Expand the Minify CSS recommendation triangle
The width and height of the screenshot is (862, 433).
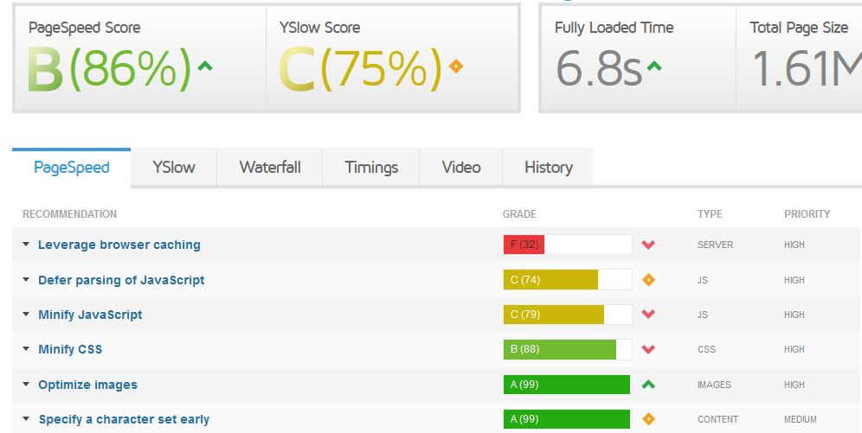pyautogui.click(x=27, y=350)
